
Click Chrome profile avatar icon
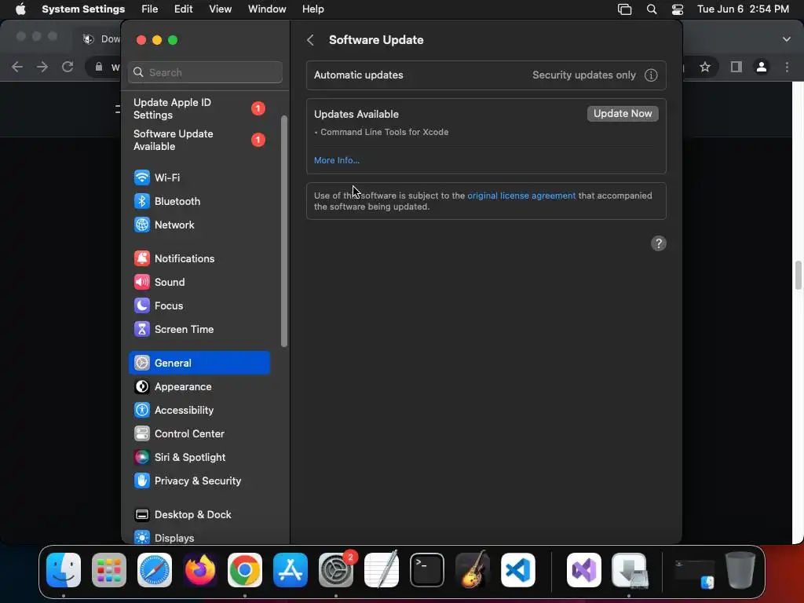pyautogui.click(x=762, y=67)
